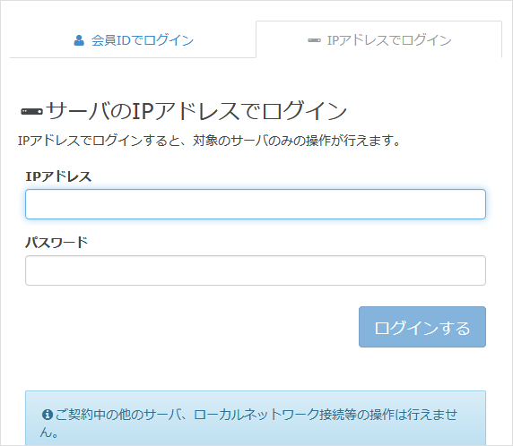Click the IPアドレス field label
Screen dimensions: 513x446
[58, 176]
